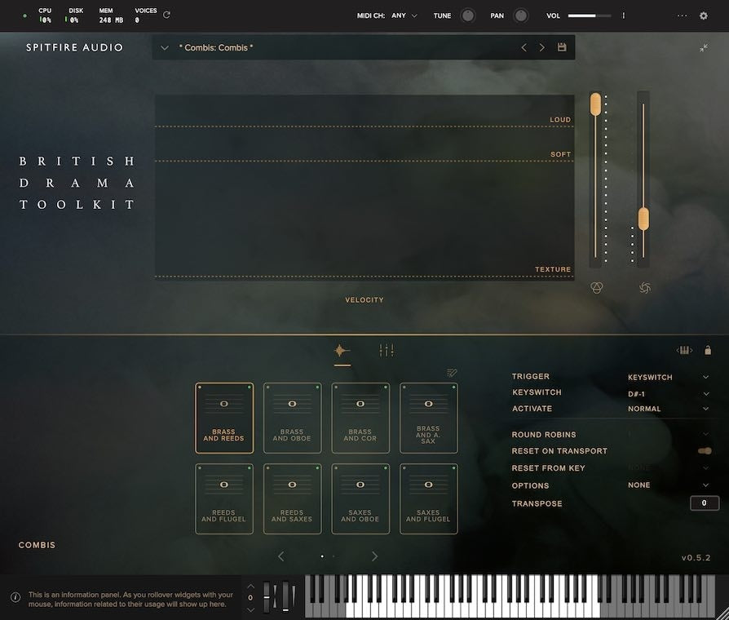Screen dimensions: 729x620
Task: Click the Transpose value field
Action: coord(704,503)
